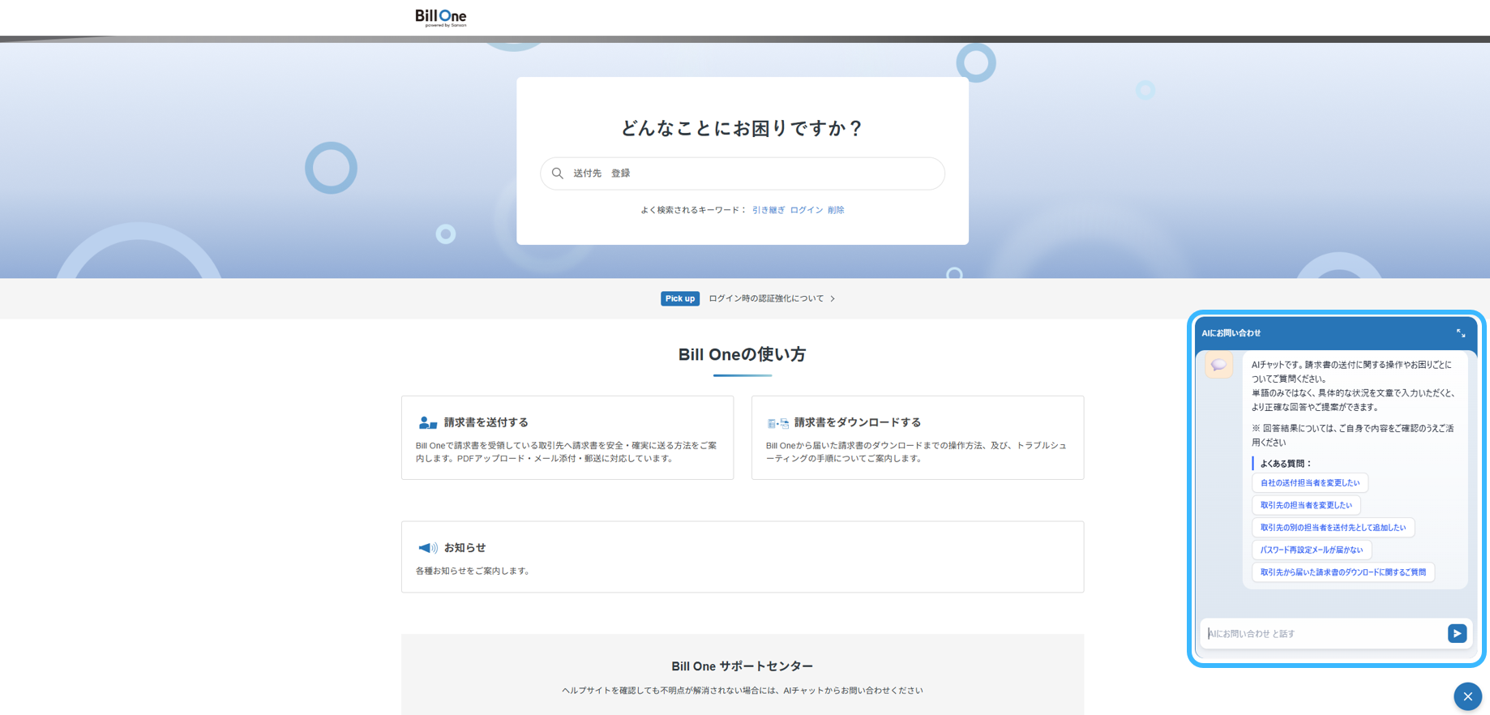Viewport: 1490px width, 715px height.
Task: Choose 取引先から届いた請求書のダウンロードに関するご質問
Action: click(x=1343, y=572)
